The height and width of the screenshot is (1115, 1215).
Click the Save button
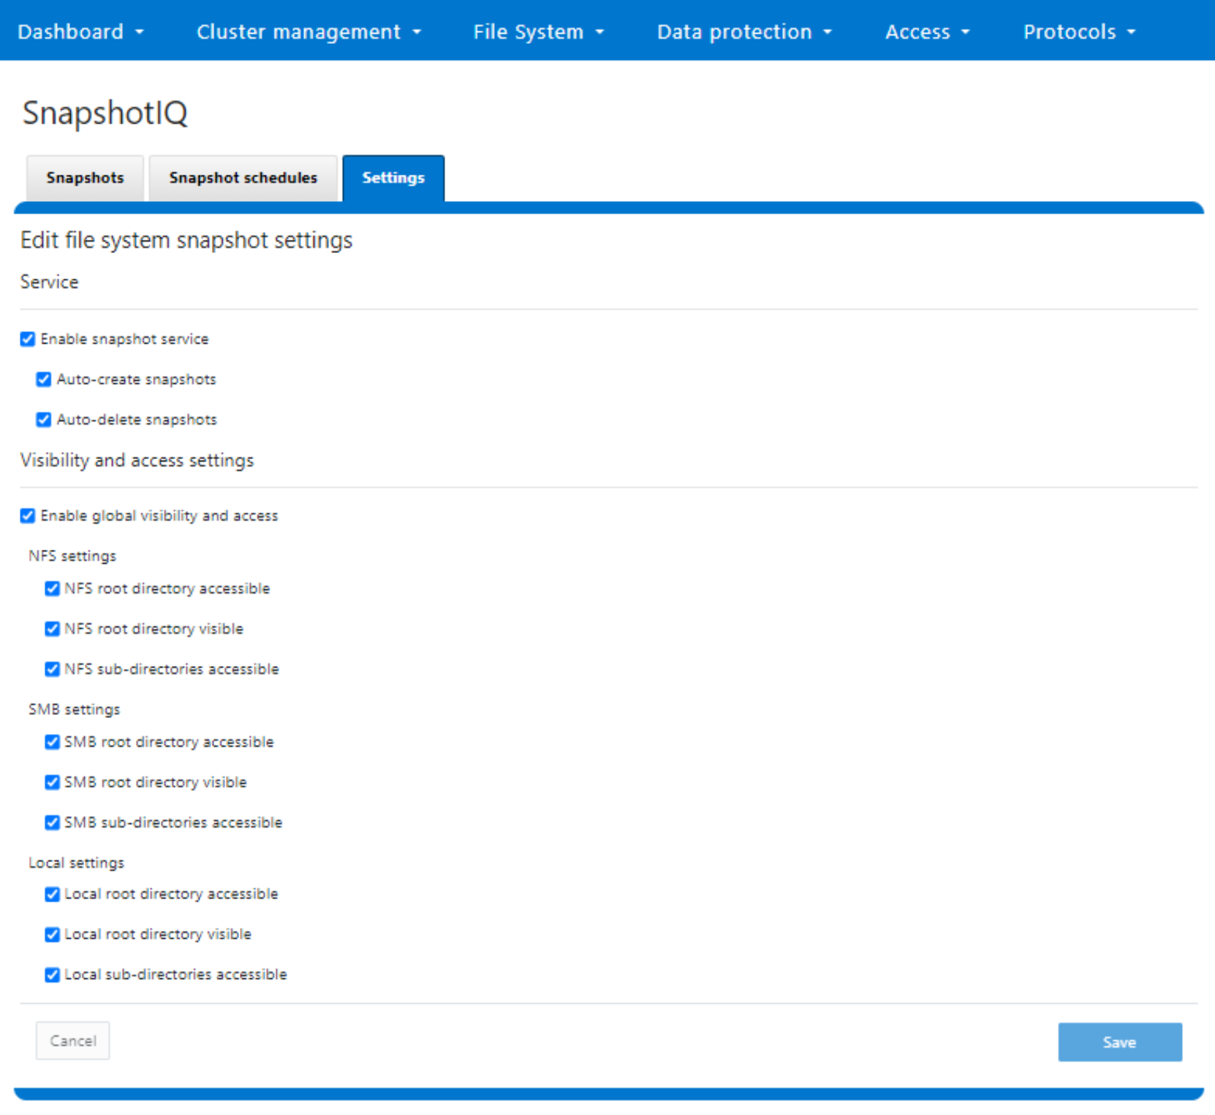tap(1120, 1042)
